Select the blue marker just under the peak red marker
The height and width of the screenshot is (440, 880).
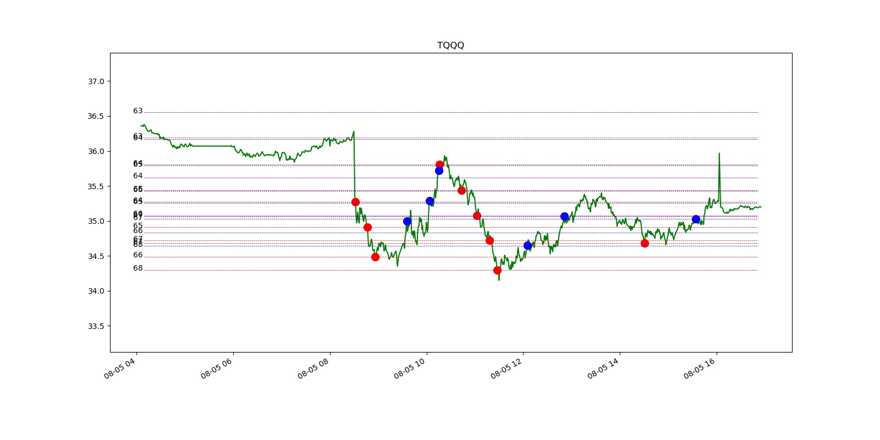pos(439,170)
